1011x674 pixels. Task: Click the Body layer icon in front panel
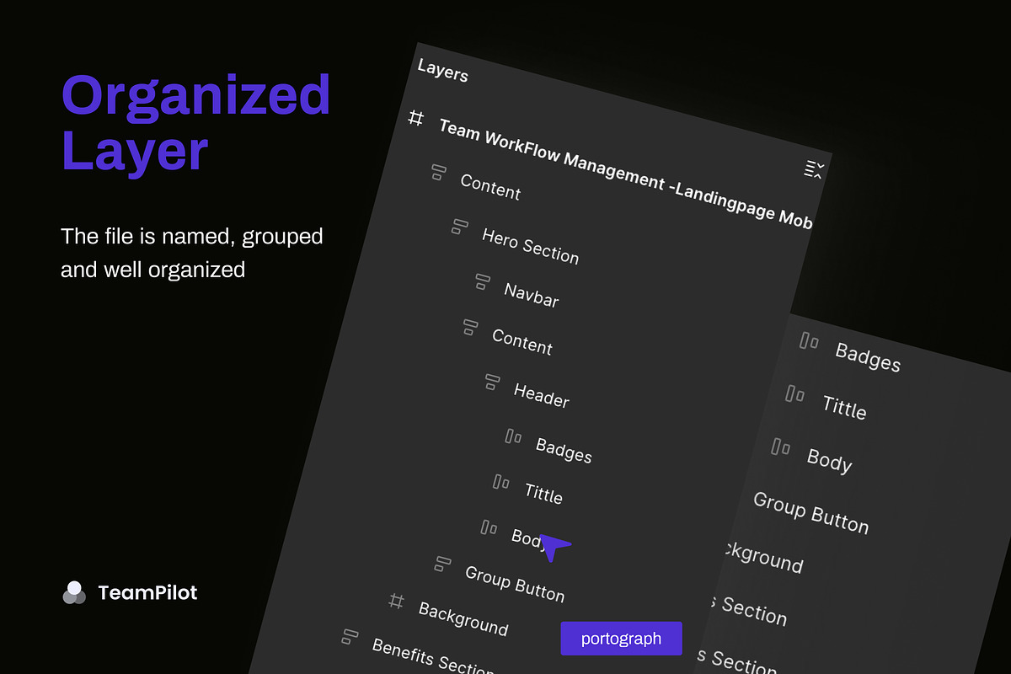click(x=489, y=527)
